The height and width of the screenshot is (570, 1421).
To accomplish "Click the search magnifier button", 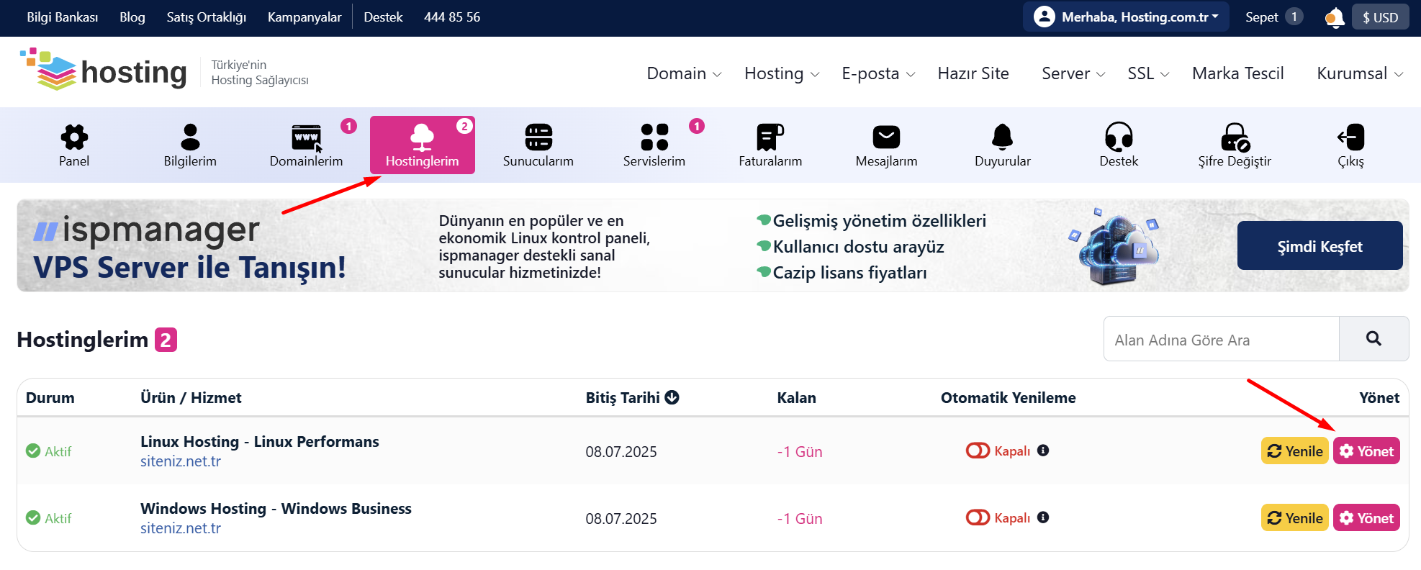I will [1373, 339].
